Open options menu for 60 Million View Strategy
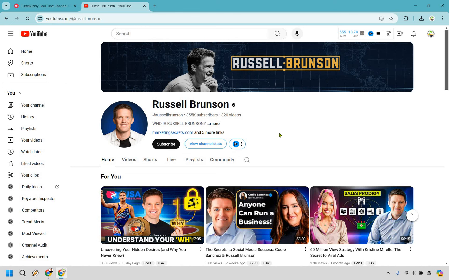Screen dimensions: 449x280 point(410,249)
